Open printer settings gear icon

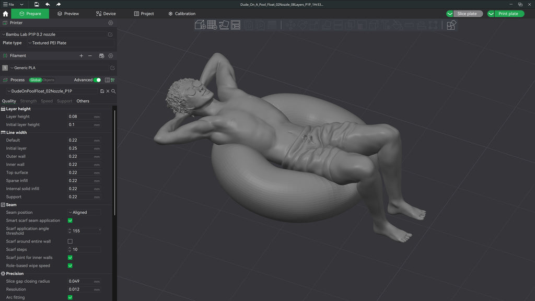(111, 23)
